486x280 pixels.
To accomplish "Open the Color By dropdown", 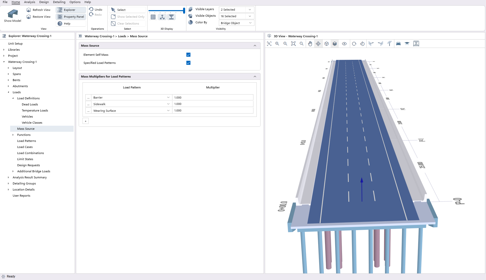I will (x=236, y=23).
